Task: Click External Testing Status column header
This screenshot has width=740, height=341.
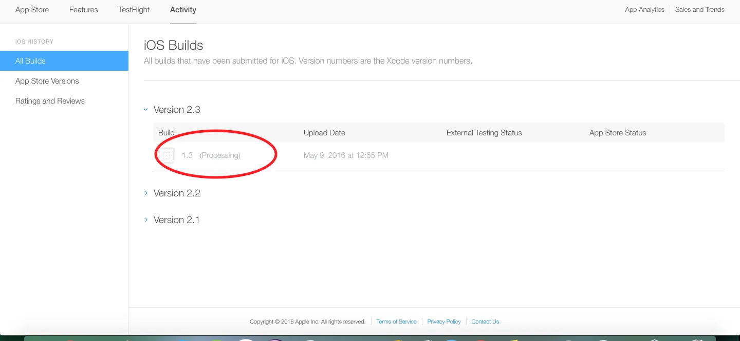Action: 484,133
